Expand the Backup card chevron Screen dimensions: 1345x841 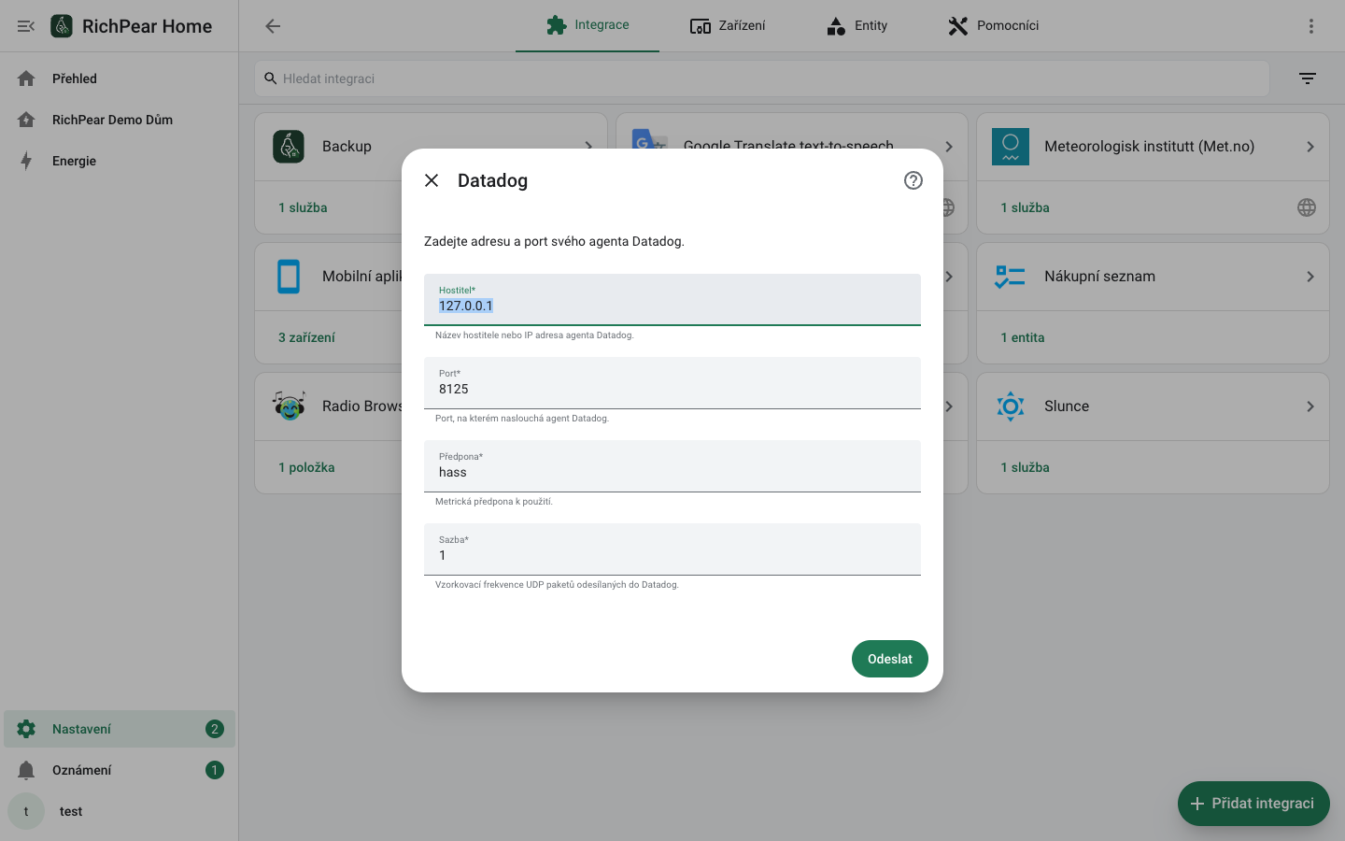(588, 147)
